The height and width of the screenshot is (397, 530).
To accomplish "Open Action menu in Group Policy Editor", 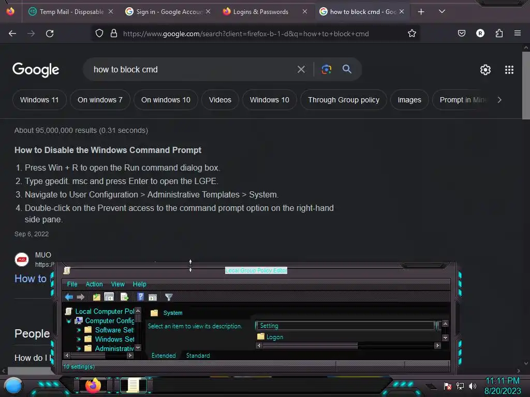I will [x=94, y=284].
